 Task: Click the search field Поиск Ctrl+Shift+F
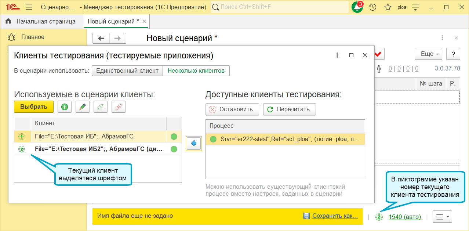(280, 7)
